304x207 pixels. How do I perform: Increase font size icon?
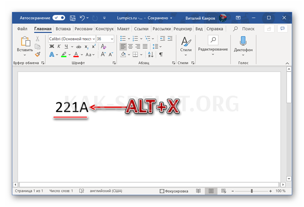[x=103, y=54]
